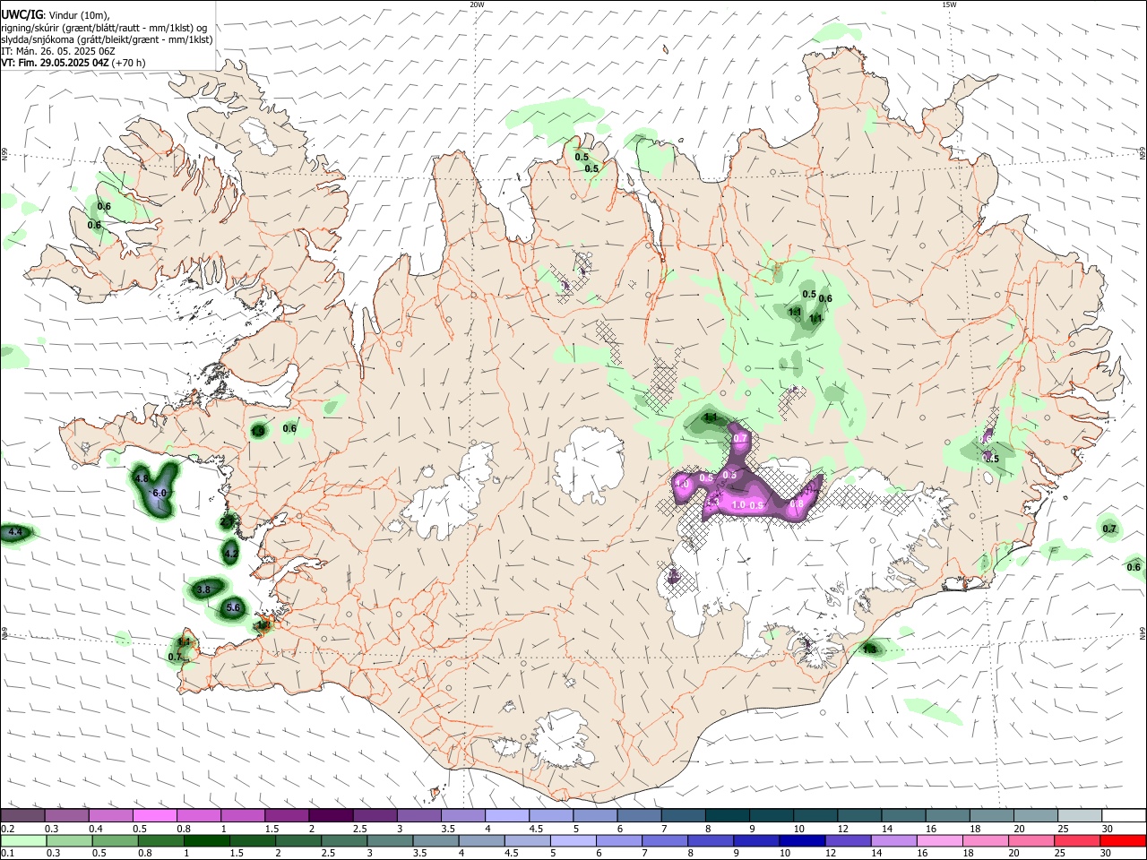Click the 'rigning/skúrir' legend description line

(x=104, y=28)
